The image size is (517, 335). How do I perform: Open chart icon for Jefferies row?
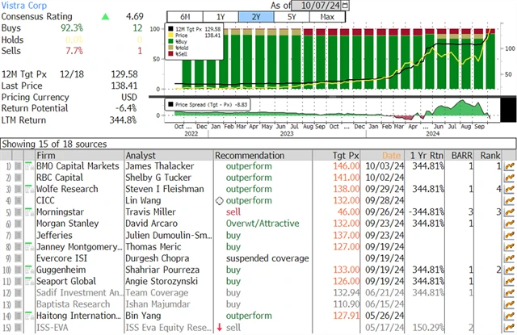[509, 235]
